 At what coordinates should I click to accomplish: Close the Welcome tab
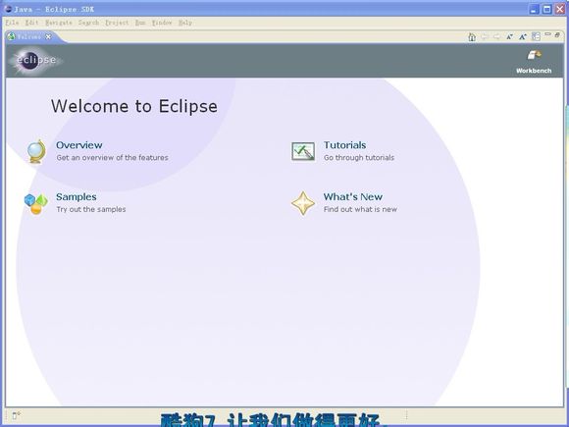point(48,36)
